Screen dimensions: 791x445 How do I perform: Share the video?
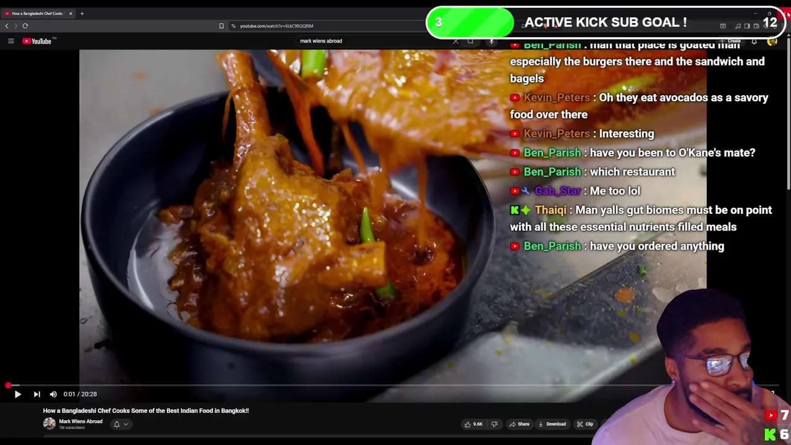519,424
